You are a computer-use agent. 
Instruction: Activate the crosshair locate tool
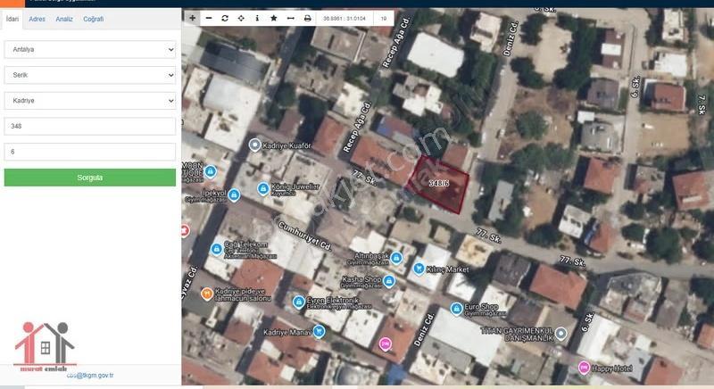[241, 18]
